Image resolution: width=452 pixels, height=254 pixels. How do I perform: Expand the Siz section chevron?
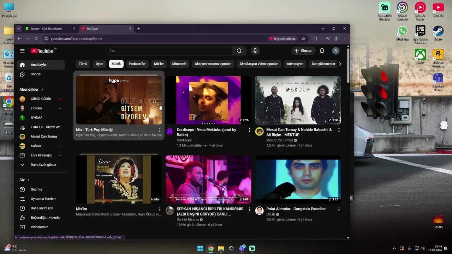(29, 180)
